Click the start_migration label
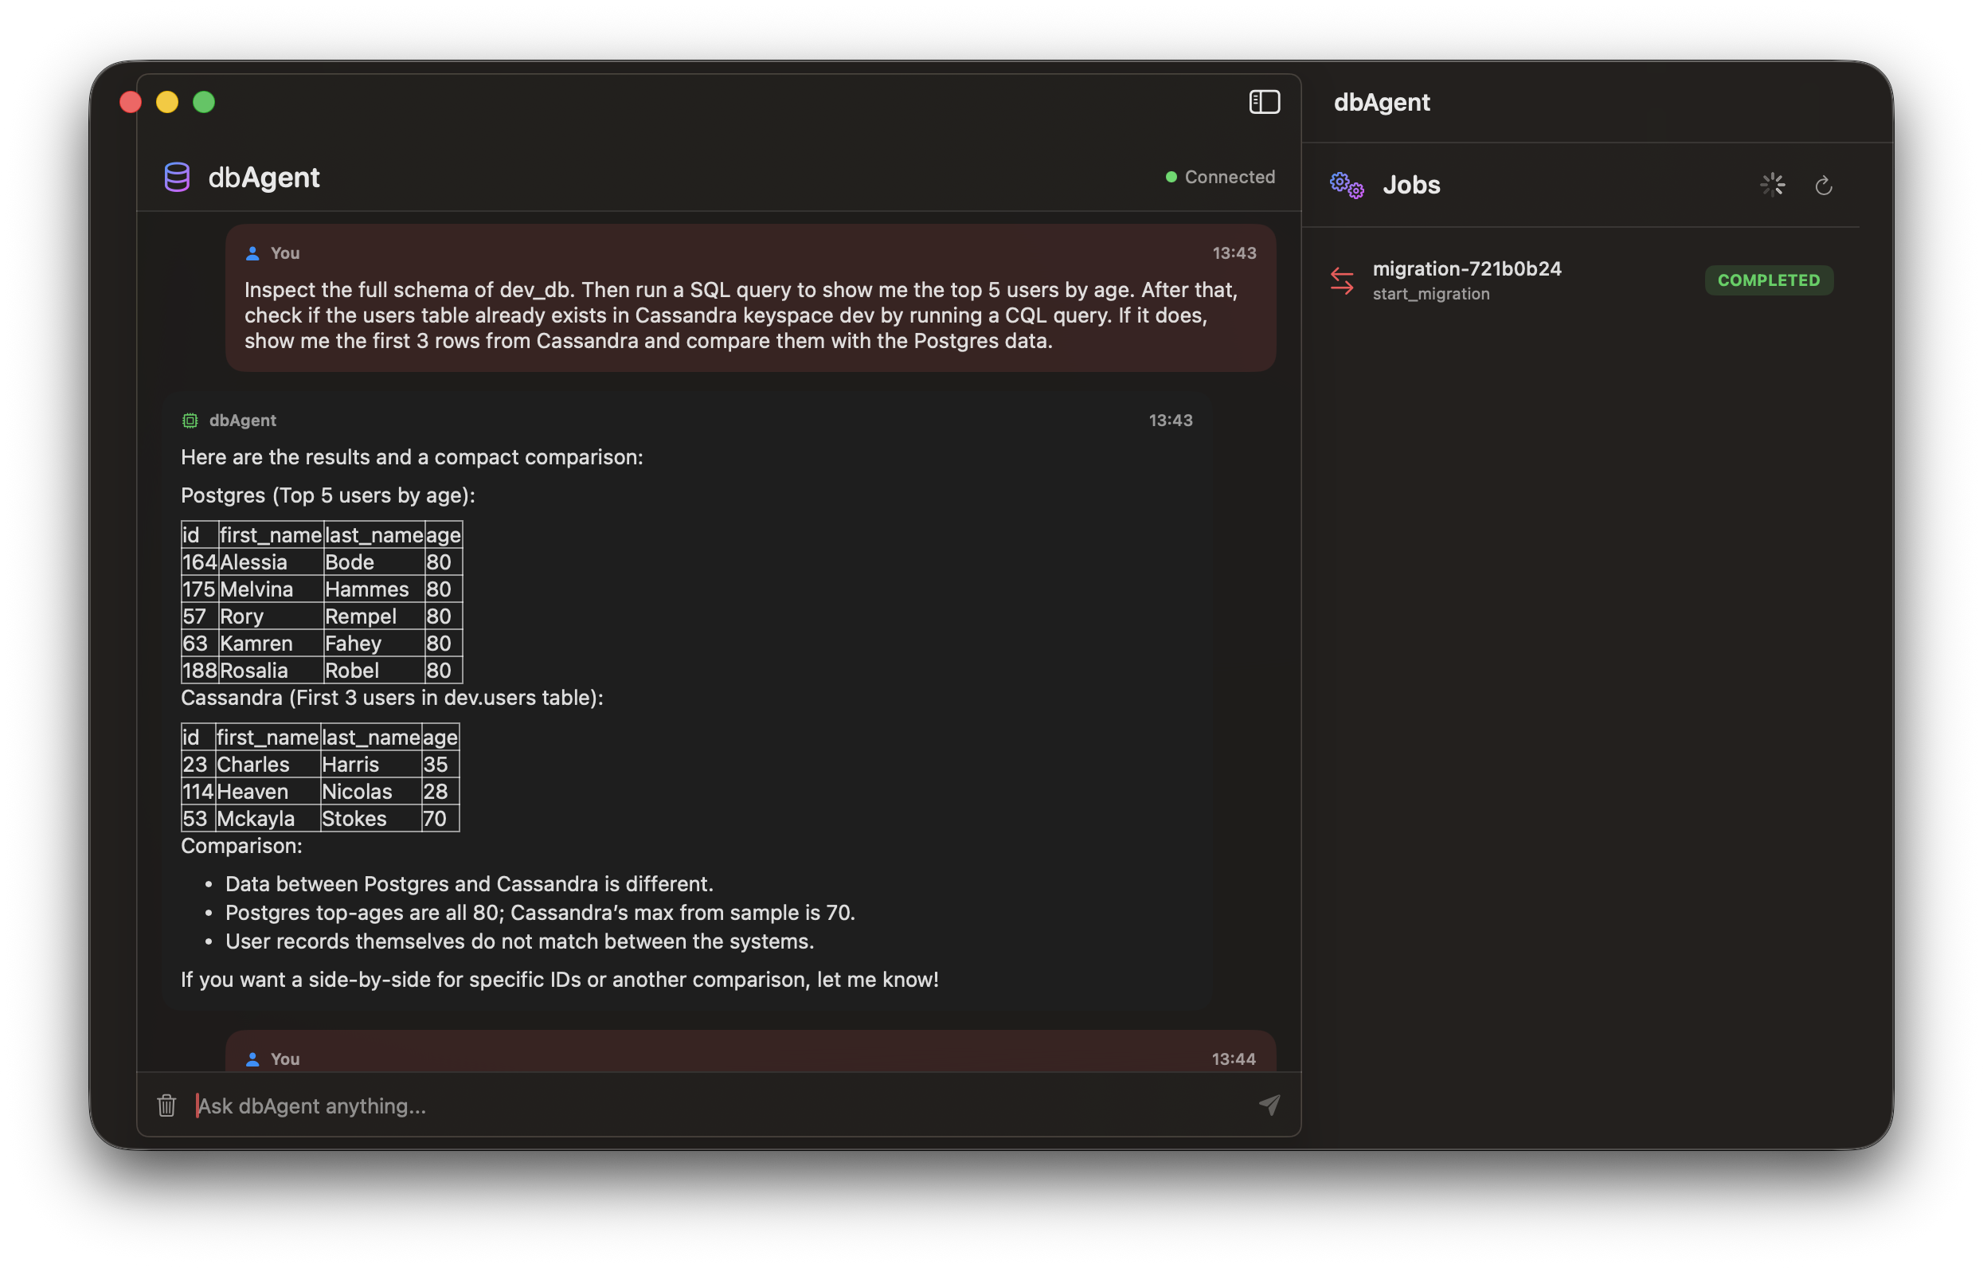This screenshot has width=1983, height=1268. (1431, 294)
